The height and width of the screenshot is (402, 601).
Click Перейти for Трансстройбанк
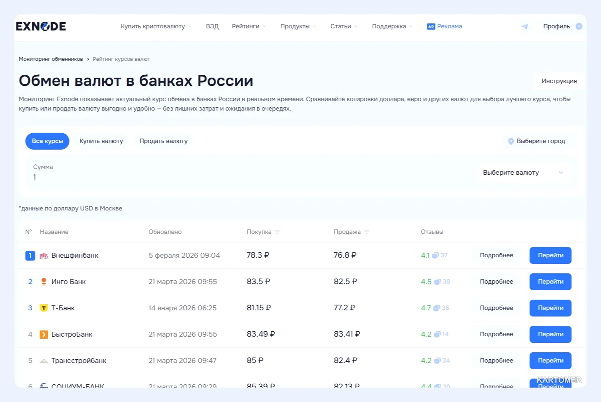pos(550,360)
